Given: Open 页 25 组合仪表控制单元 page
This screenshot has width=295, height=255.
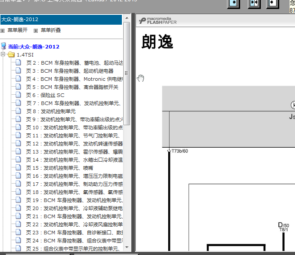Looking at the screenshot, I should tap(73, 249).
